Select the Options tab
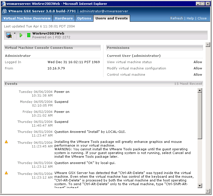The width and height of the screenshot is (213, 196). [x=84, y=18]
